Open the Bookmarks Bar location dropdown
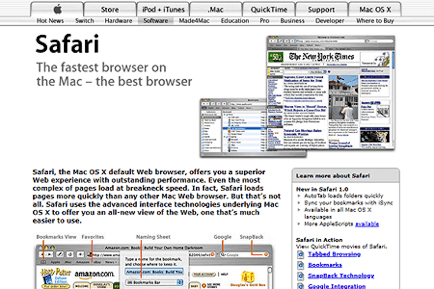 point(154,283)
